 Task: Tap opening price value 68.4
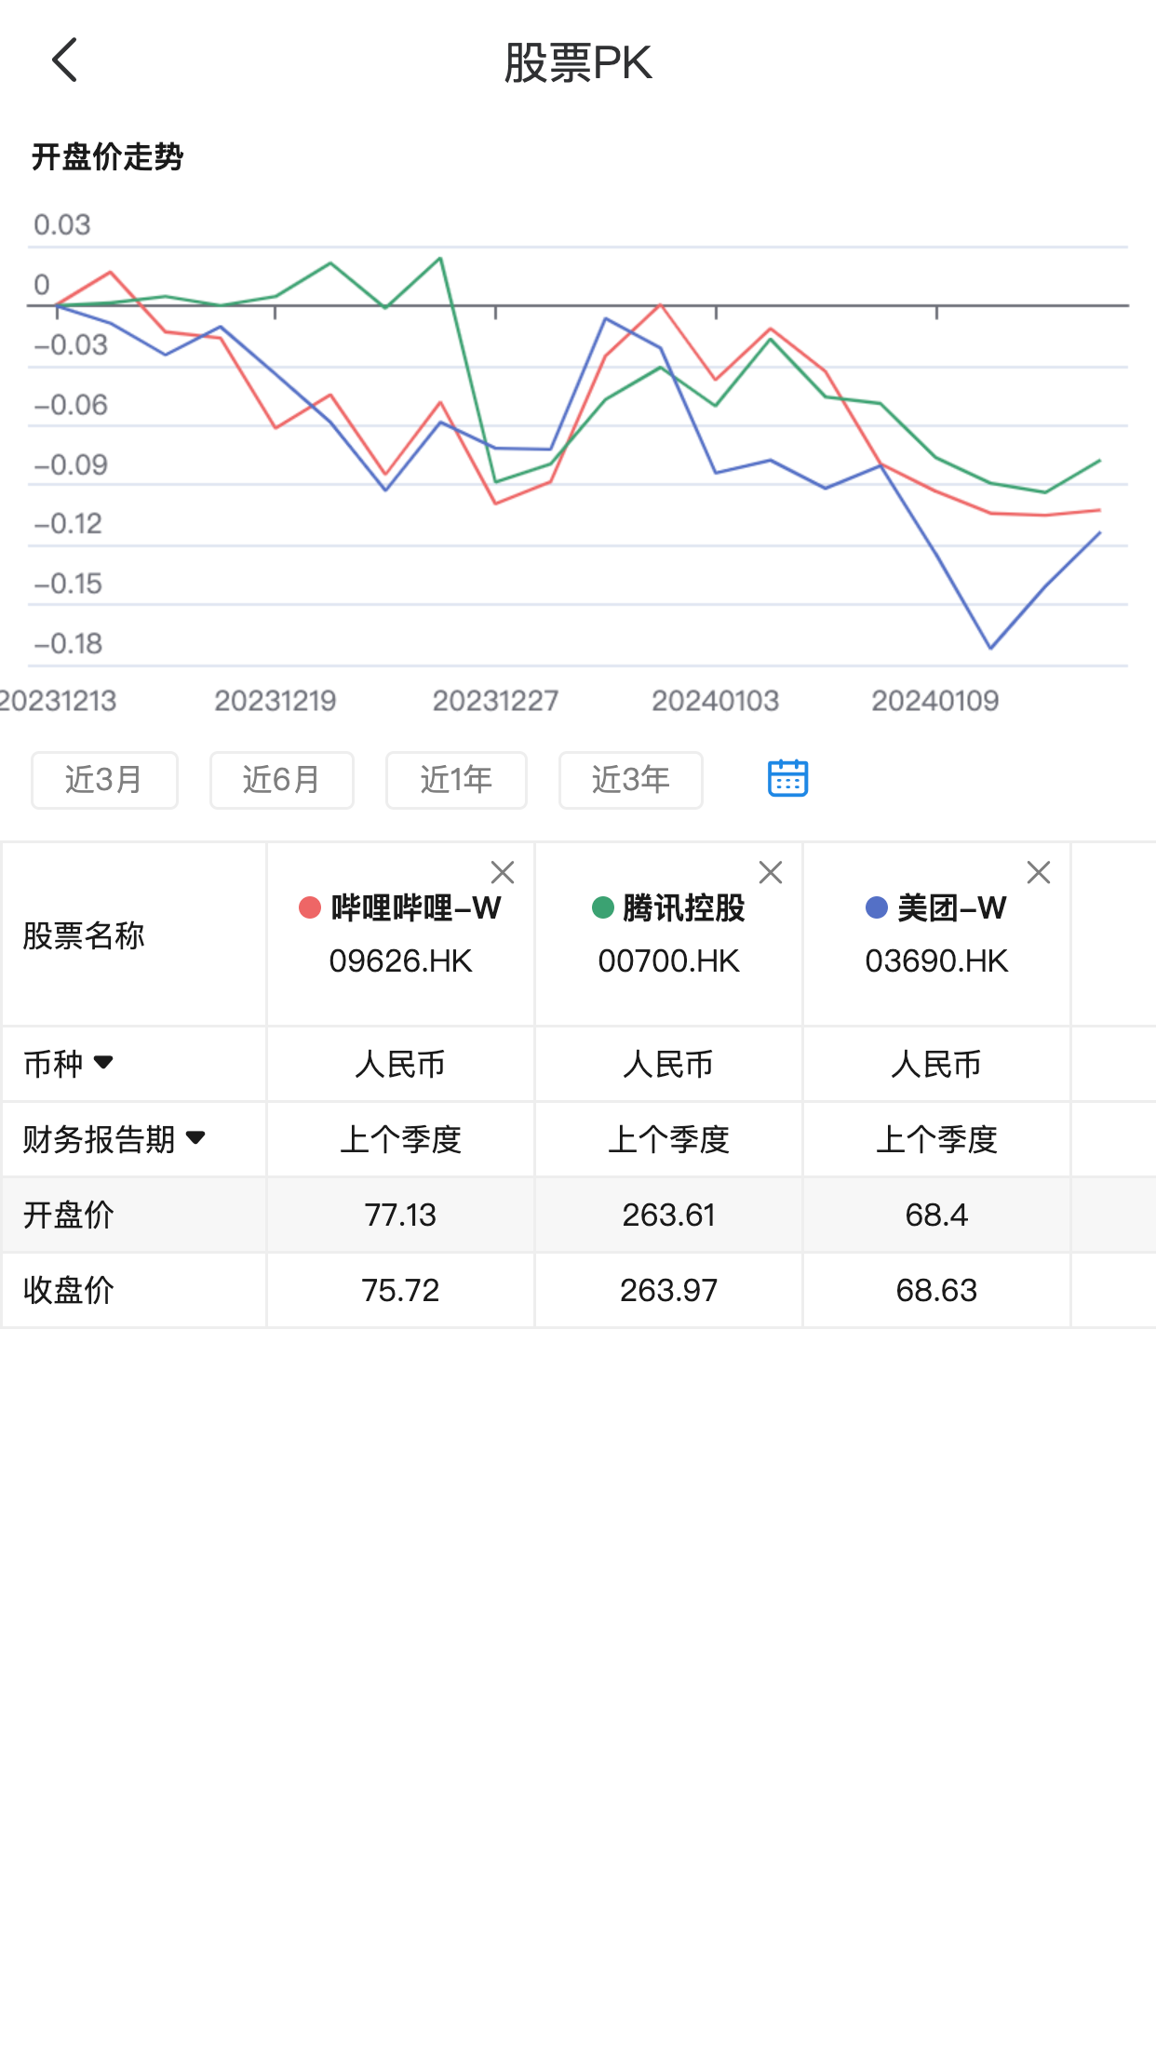(937, 1215)
